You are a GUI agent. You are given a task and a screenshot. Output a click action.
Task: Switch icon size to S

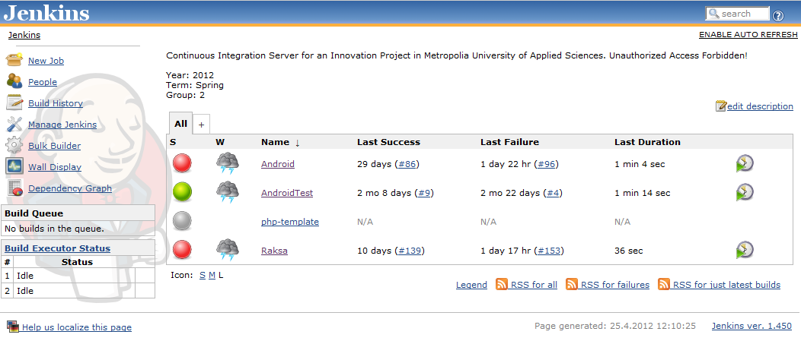click(203, 275)
